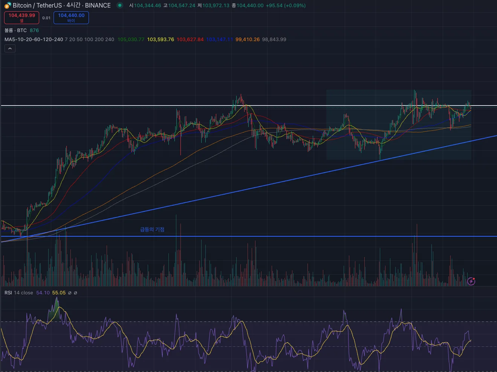
Task: Click the 0.01 spread value
Action: click(46, 18)
